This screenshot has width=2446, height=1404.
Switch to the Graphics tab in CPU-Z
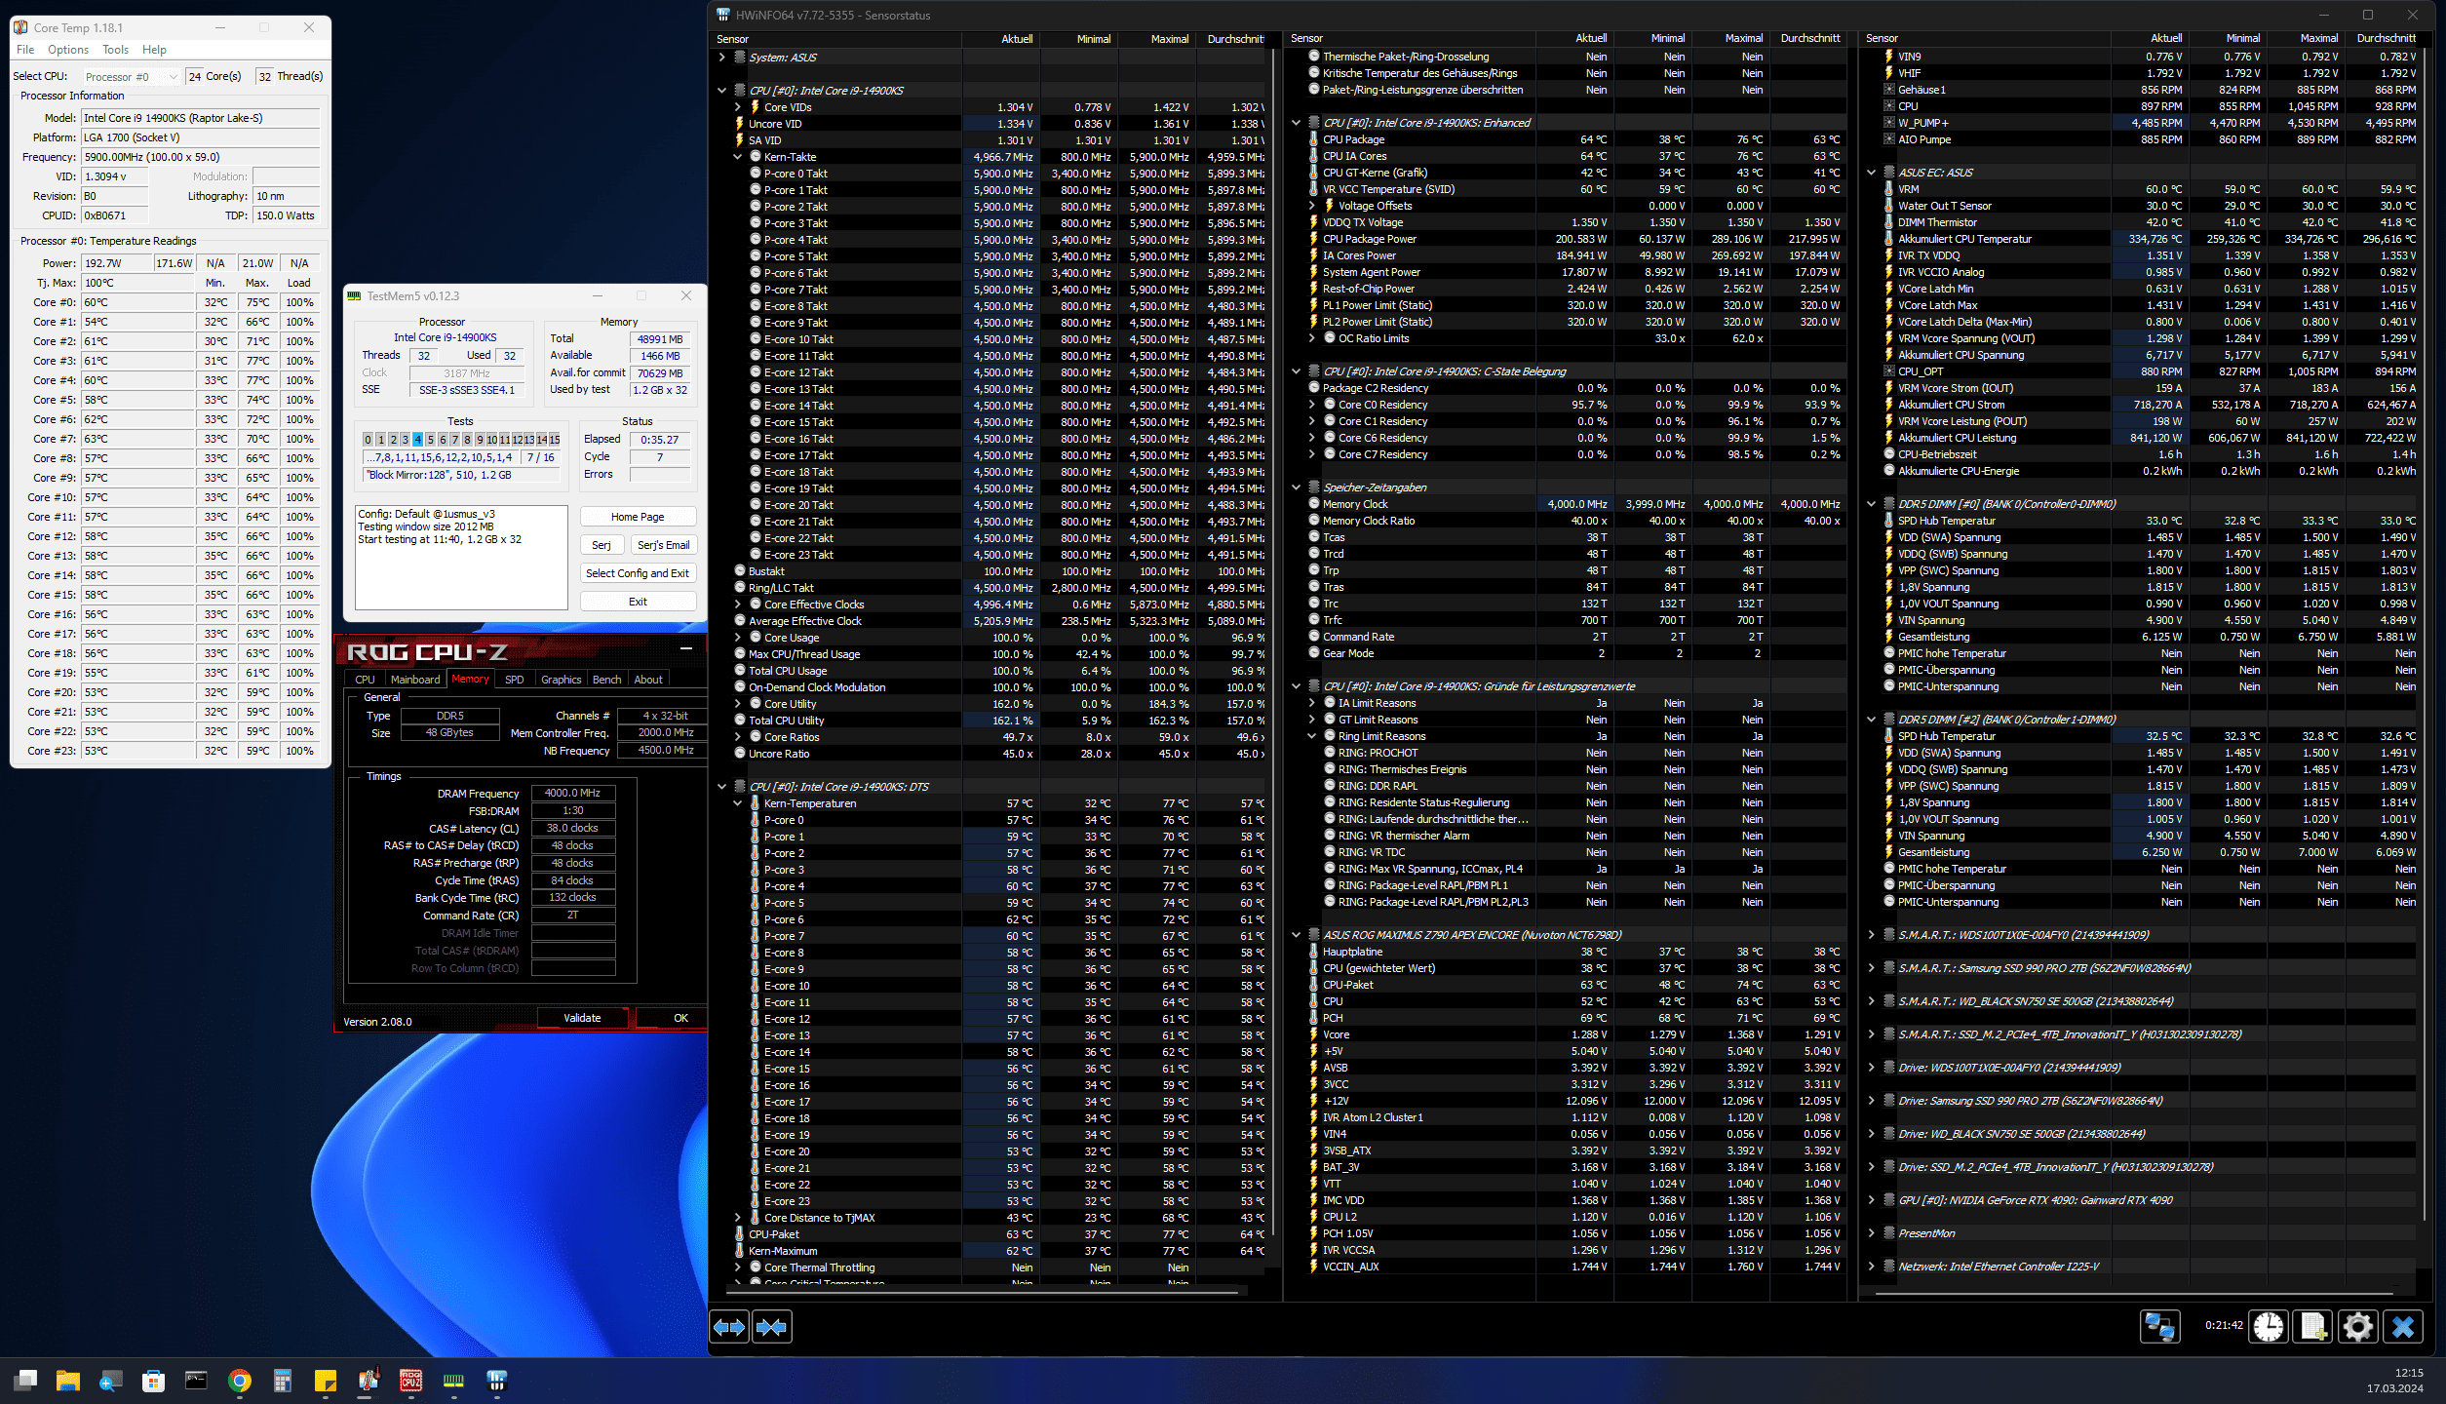click(x=561, y=680)
